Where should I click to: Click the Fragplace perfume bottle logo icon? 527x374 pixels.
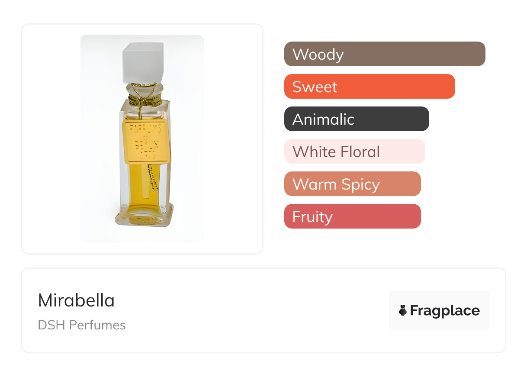403,310
